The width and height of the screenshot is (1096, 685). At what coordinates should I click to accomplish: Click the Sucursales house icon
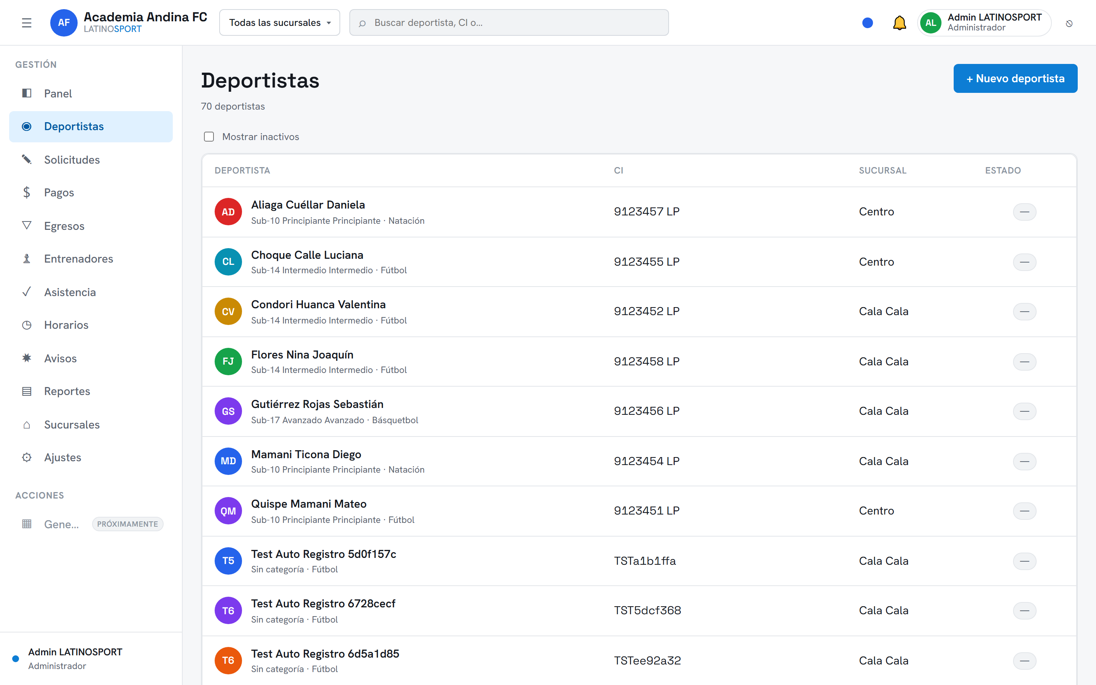[27, 424]
